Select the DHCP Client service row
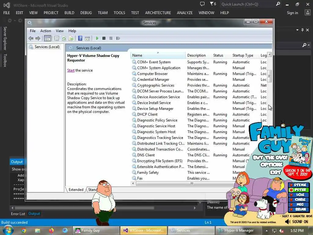Image resolution: width=313 pixels, height=235 pixels. coord(199,114)
